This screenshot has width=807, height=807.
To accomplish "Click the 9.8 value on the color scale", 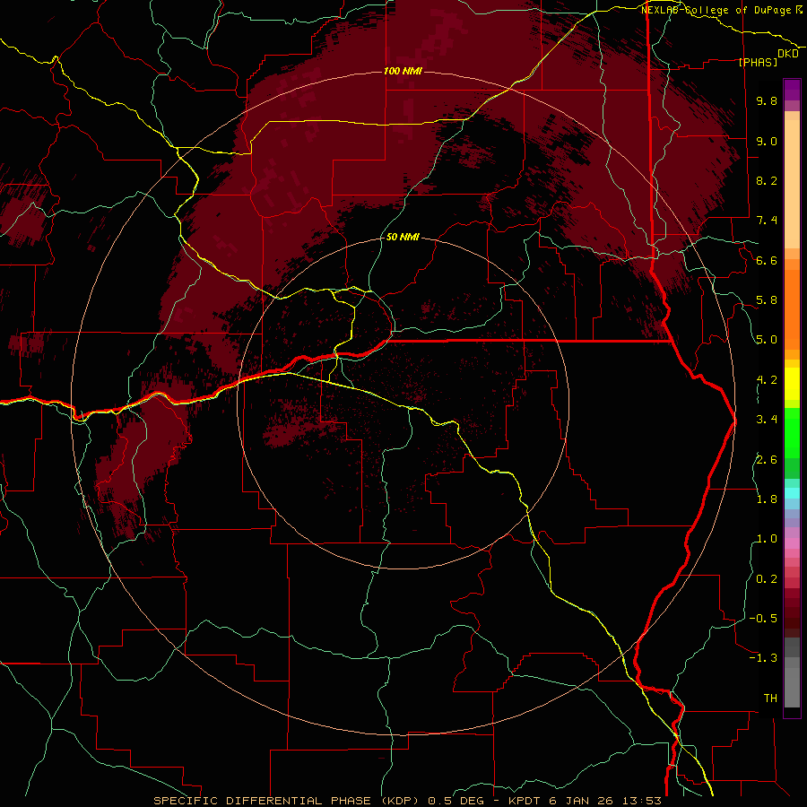I will click(767, 100).
